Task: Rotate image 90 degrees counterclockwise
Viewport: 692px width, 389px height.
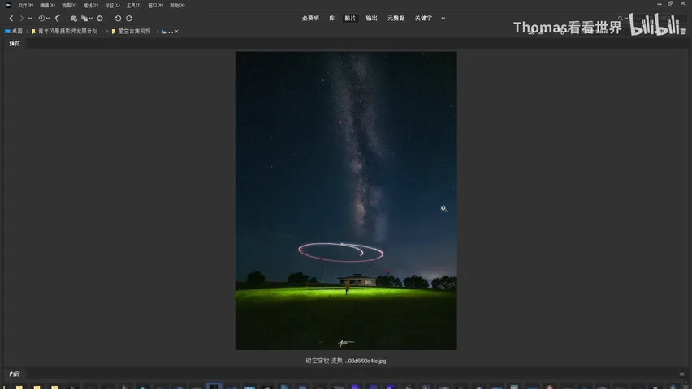Action: 118,19
